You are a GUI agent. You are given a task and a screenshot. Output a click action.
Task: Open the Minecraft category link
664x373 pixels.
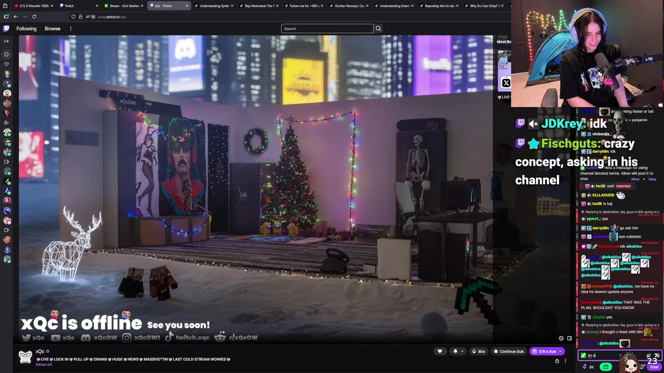pos(44,365)
